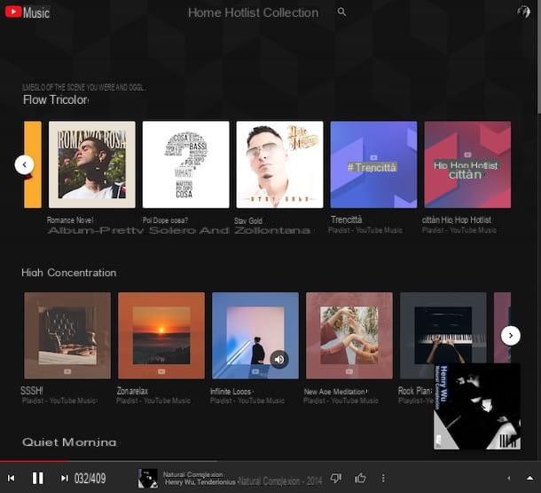Open the #Trencittà playlist tile
This screenshot has height=493, width=541.
(373, 164)
